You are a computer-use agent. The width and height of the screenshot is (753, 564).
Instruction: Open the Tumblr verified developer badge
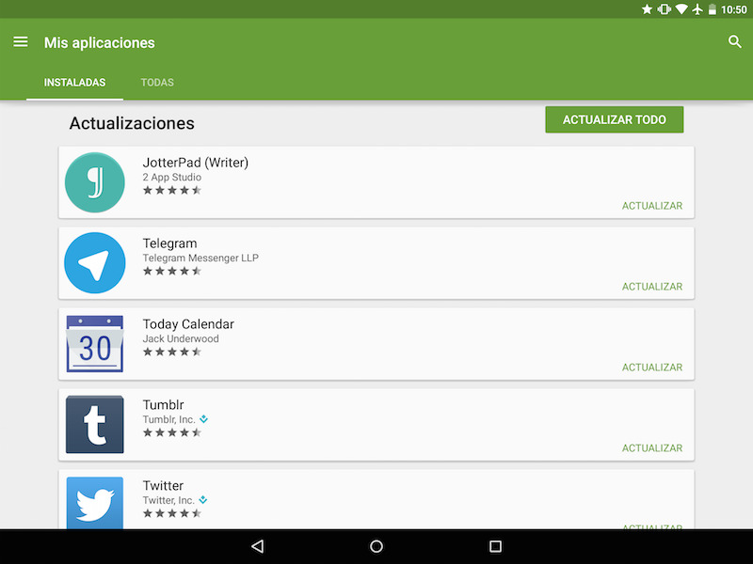(203, 419)
